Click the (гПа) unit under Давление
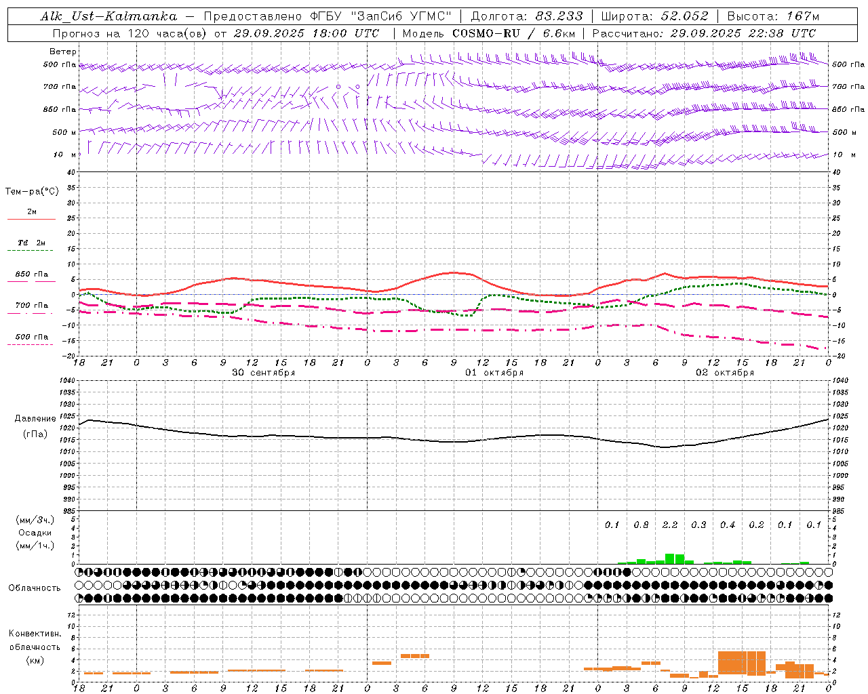The image size is (868, 694). (35, 434)
